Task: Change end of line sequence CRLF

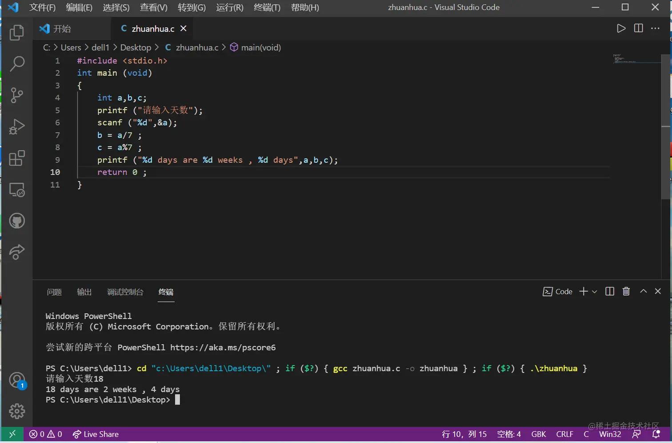Action: click(564, 434)
